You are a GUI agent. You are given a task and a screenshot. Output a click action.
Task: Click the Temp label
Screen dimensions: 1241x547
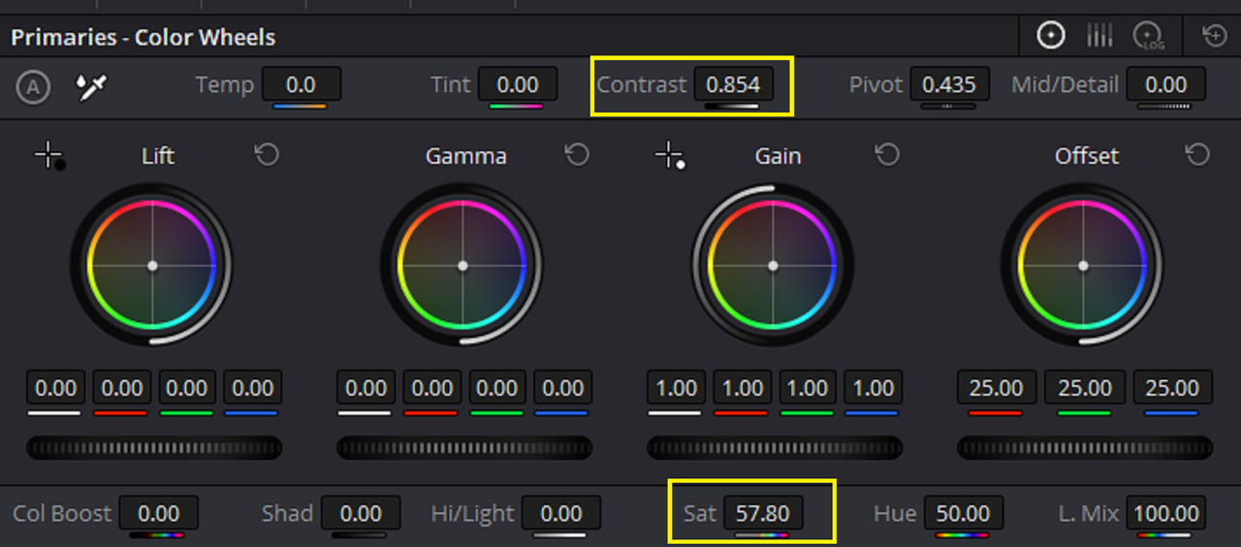[224, 85]
